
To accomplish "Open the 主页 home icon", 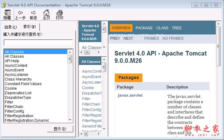I will click(x=47, y=15).
